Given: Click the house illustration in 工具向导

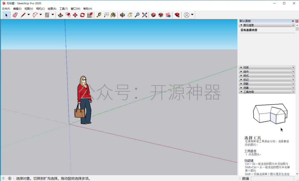Looking at the screenshot, I should (x=270, y=113).
